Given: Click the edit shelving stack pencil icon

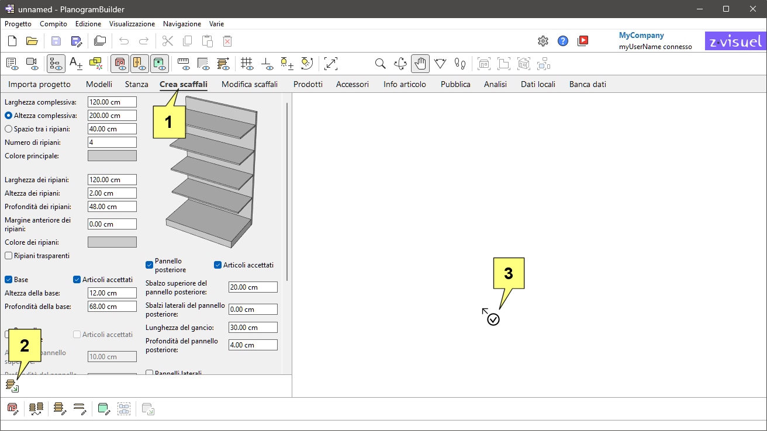Looking at the screenshot, I should click(x=60, y=409).
